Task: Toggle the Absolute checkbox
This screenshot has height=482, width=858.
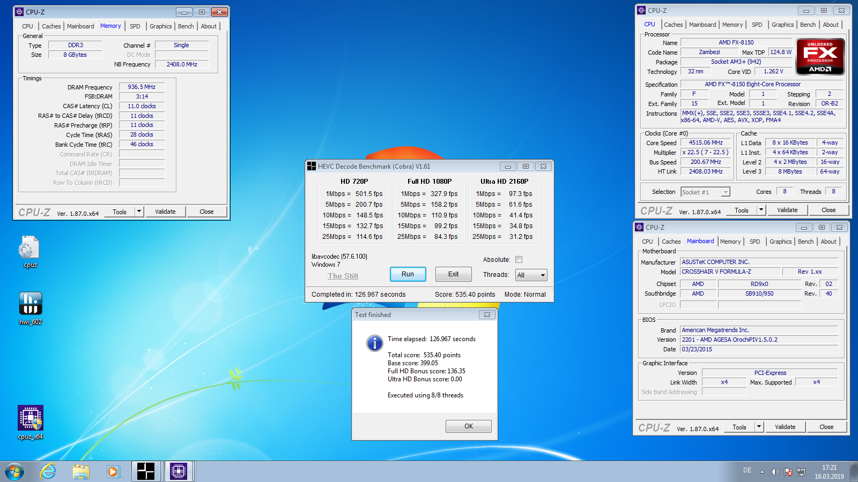Action: tap(519, 260)
